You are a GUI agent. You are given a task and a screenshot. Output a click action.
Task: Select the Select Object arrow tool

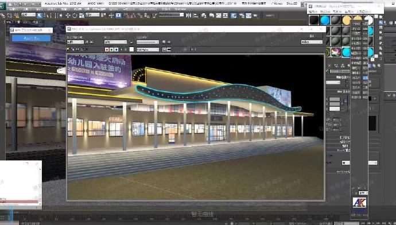click(40, 15)
